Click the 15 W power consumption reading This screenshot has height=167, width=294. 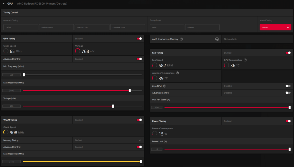[x=163, y=134]
